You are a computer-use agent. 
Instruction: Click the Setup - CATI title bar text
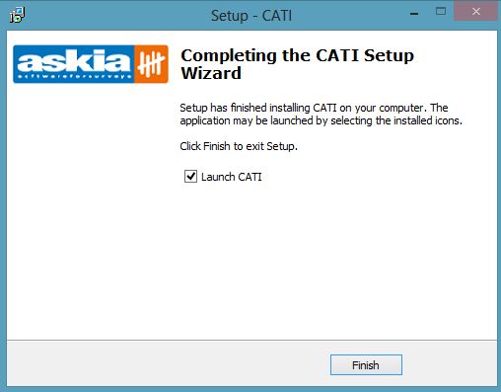point(251,16)
